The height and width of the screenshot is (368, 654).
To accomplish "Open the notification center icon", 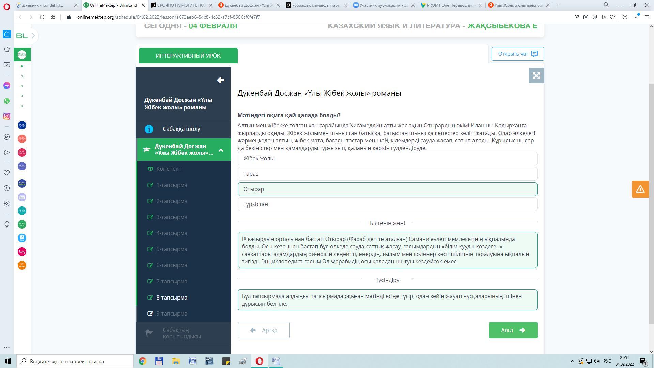I will coord(643,361).
